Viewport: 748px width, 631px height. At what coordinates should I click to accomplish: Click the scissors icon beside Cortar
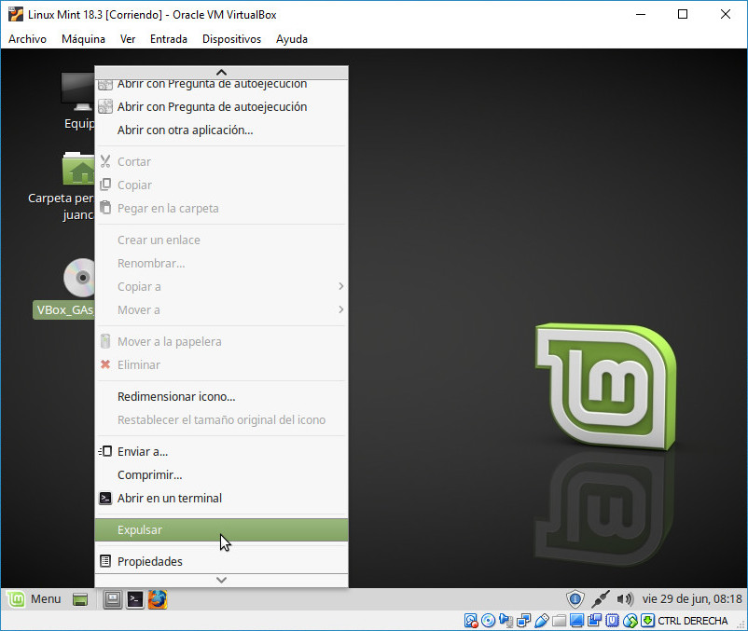pos(105,161)
